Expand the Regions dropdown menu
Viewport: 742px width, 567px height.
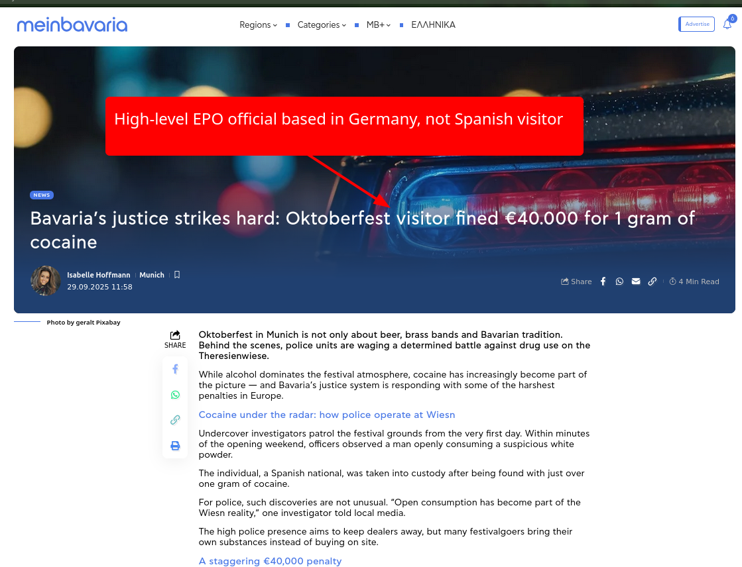(x=258, y=25)
